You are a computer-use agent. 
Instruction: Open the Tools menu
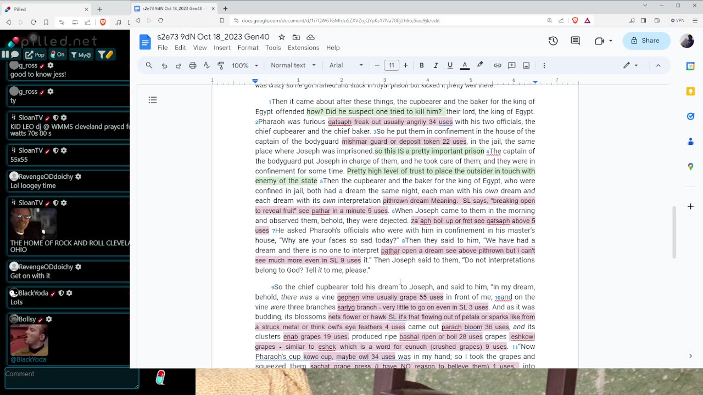[273, 48]
